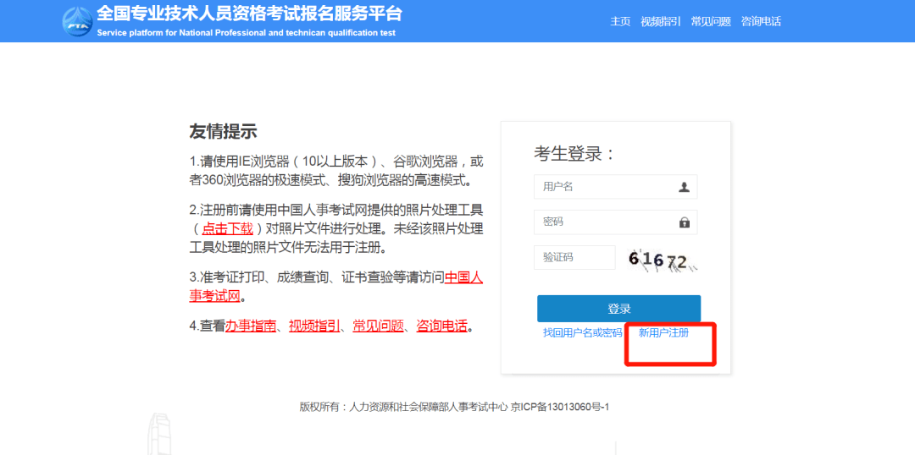Open 常见问题 in top navigation
Screen dimensions: 915x455
click(x=711, y=21)
